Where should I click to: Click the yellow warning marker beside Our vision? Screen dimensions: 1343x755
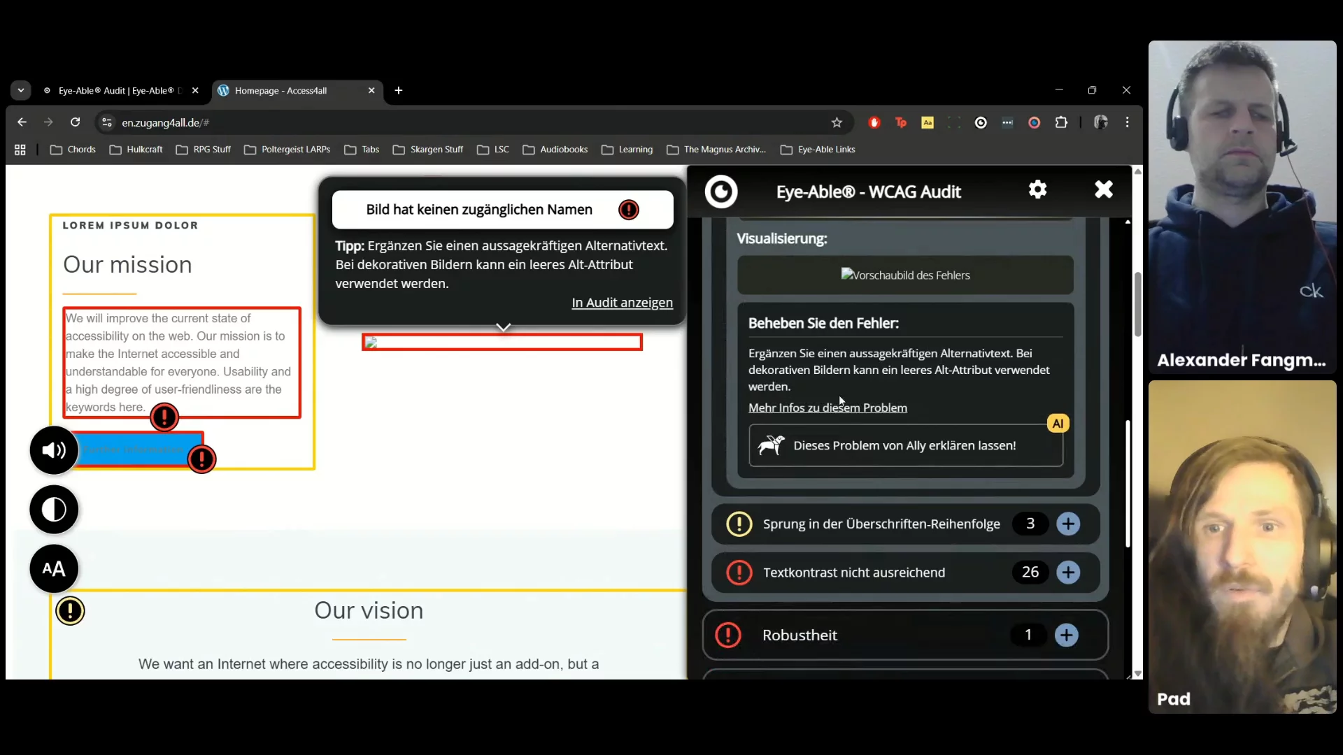pos(70,611)
